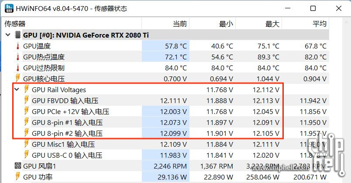Image resolution: width=351 pixels, height=183 pixels.
Task: Select the GPU USB-C 0 输入电压 row label
Action: pos(67,155)
